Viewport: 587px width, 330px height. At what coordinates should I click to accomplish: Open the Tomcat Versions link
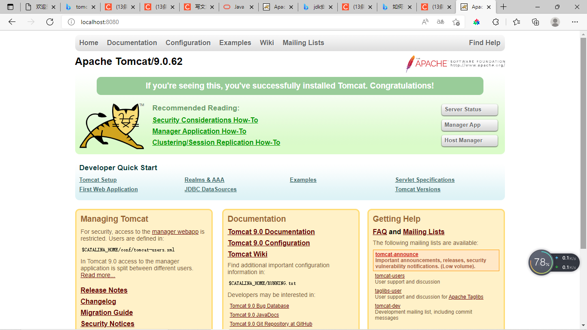[418, 189]
